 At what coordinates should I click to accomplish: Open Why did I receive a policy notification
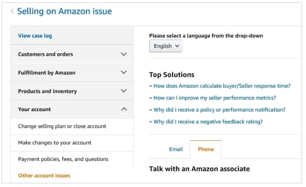[219, 110]
